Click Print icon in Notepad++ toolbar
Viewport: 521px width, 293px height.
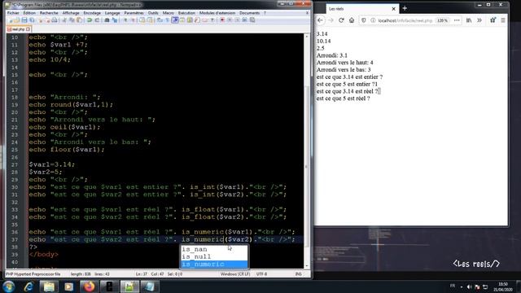pos(55,20)
